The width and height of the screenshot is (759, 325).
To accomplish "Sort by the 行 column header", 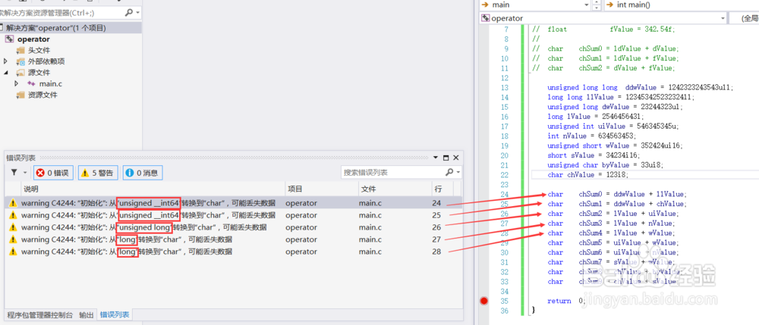I will coord(443,189).
